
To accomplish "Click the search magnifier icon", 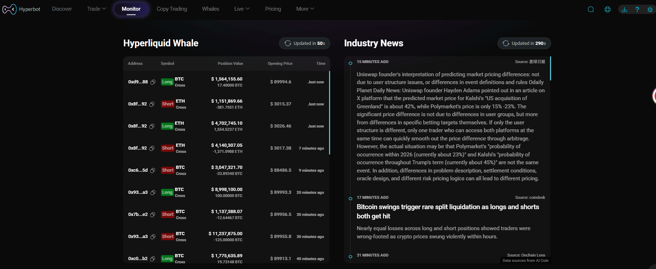I will pos(591,9).
